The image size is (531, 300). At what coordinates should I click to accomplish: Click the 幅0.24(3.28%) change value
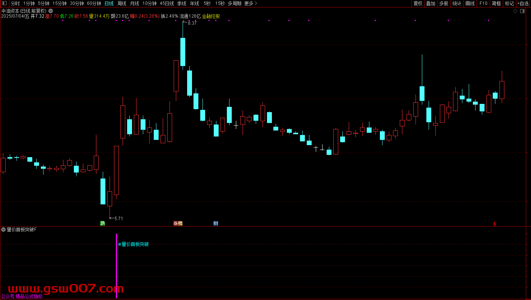145,16
